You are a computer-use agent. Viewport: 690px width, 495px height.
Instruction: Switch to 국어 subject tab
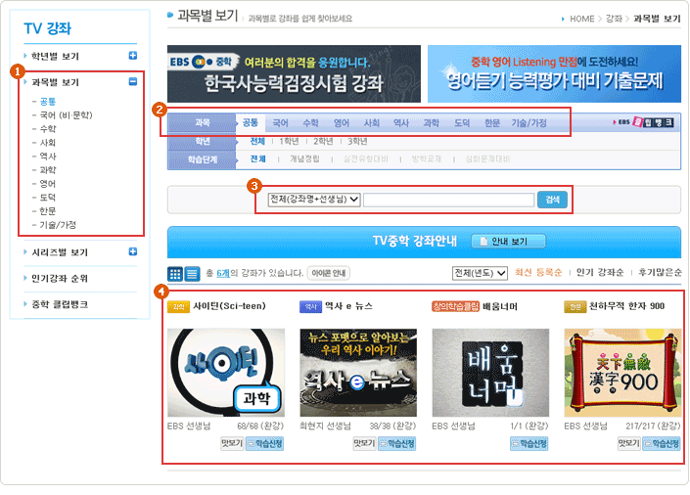280,122
